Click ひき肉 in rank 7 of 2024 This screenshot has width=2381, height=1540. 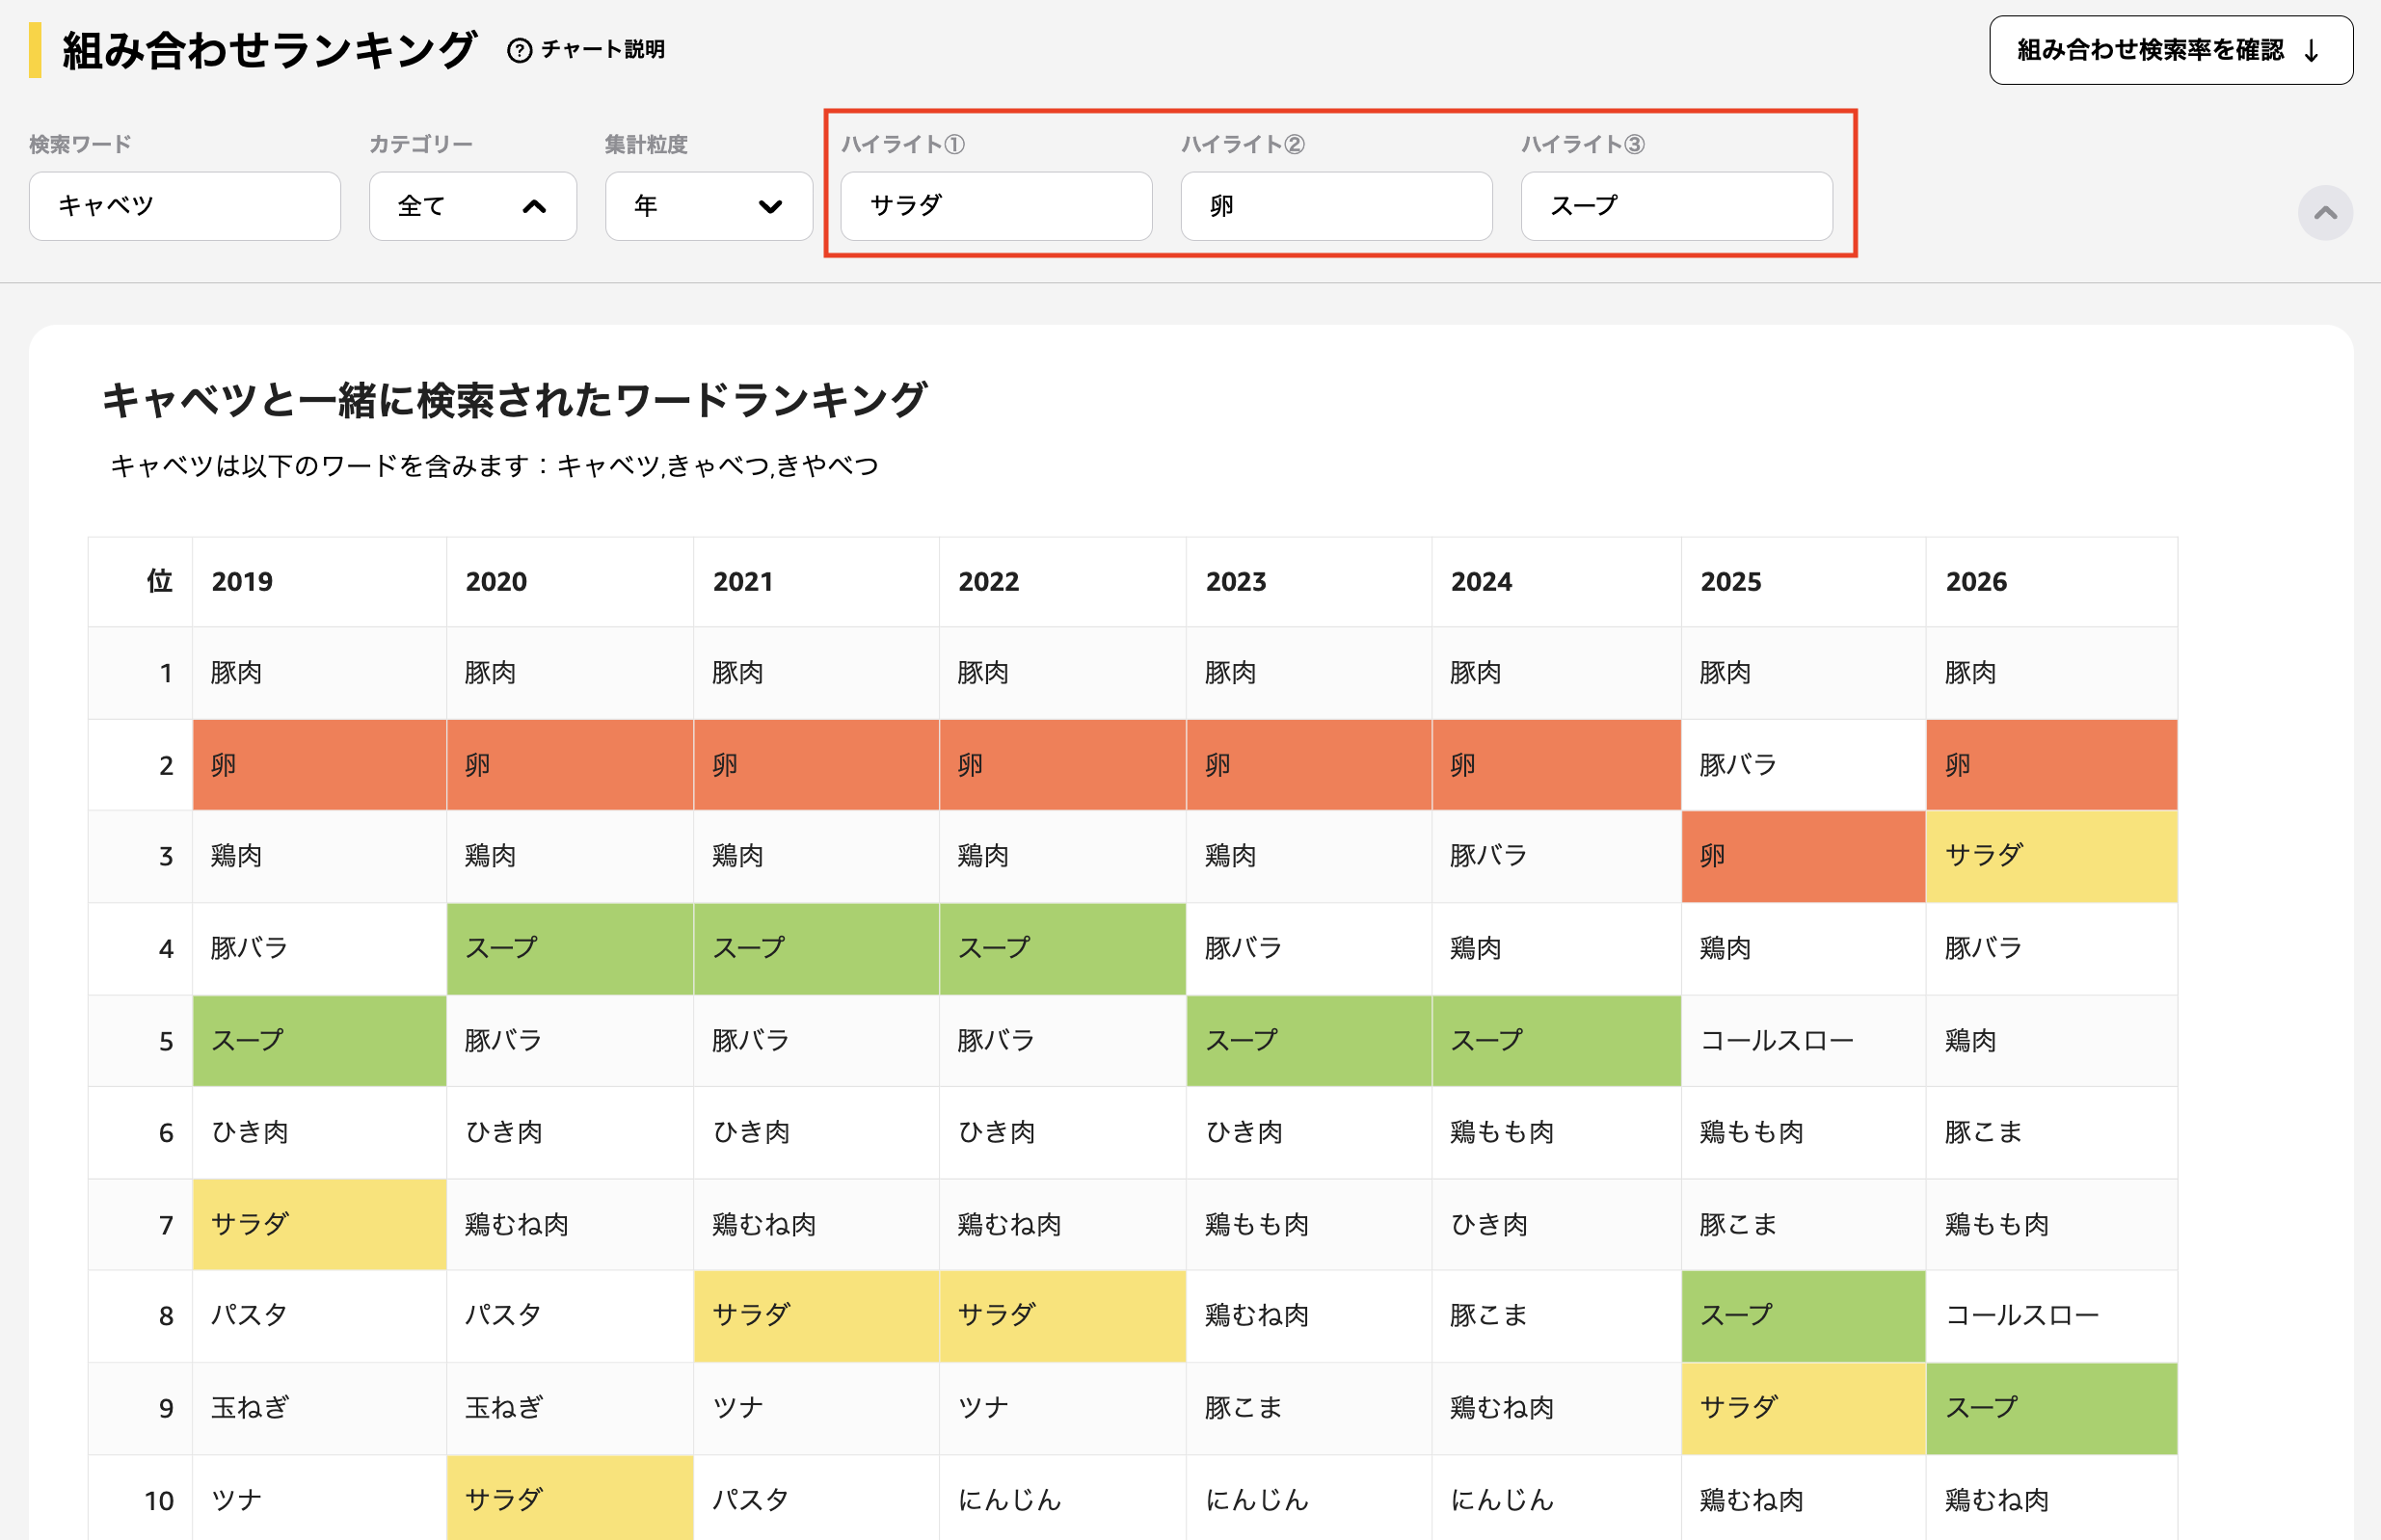(x=1489, y=1224)
